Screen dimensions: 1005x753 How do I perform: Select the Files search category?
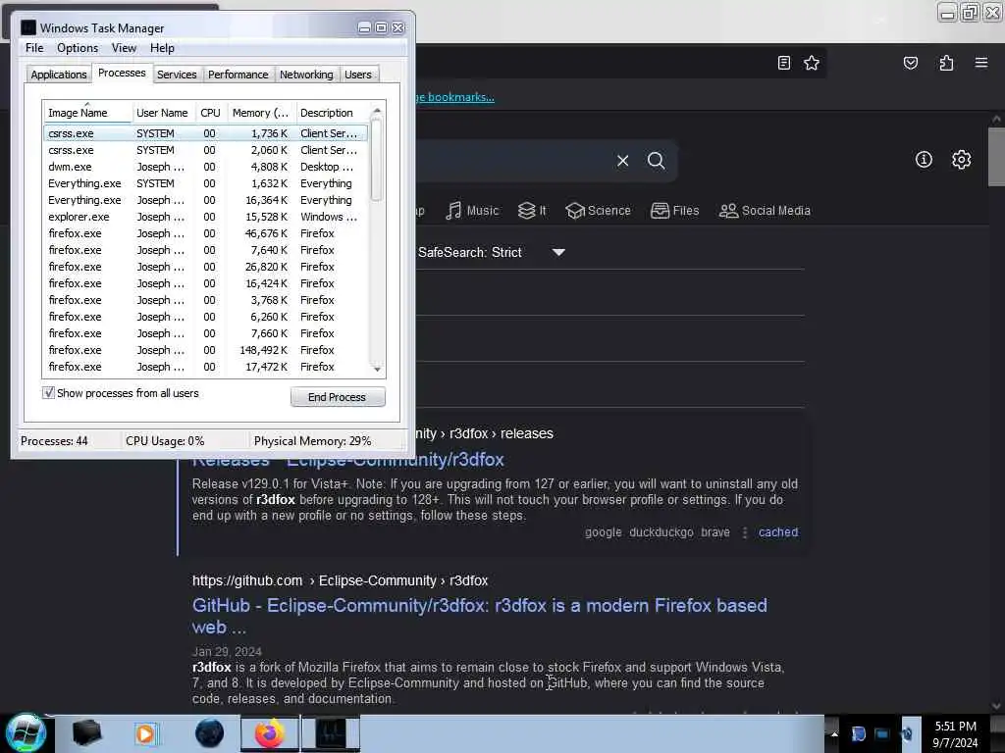[x=674, y=211]
